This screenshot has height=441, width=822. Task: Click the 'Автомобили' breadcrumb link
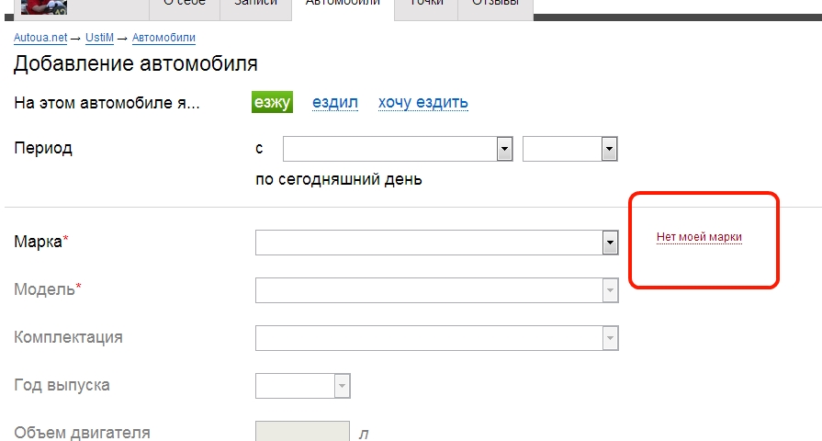(163, 38)
